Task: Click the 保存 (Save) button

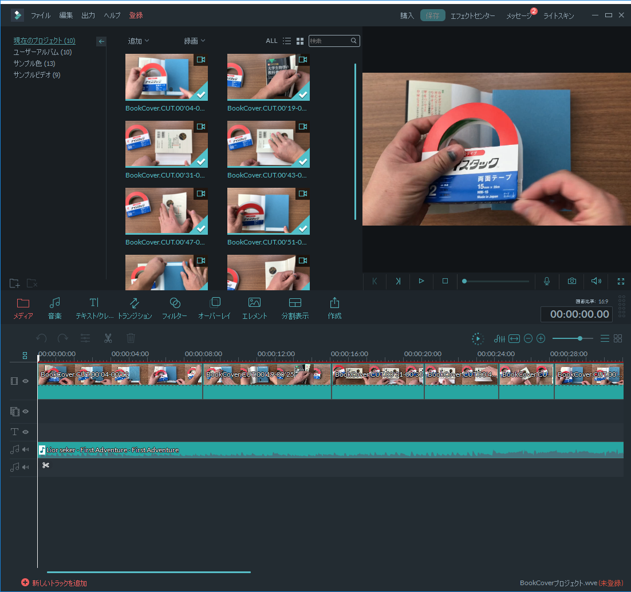Action: (x=432, y=16)
